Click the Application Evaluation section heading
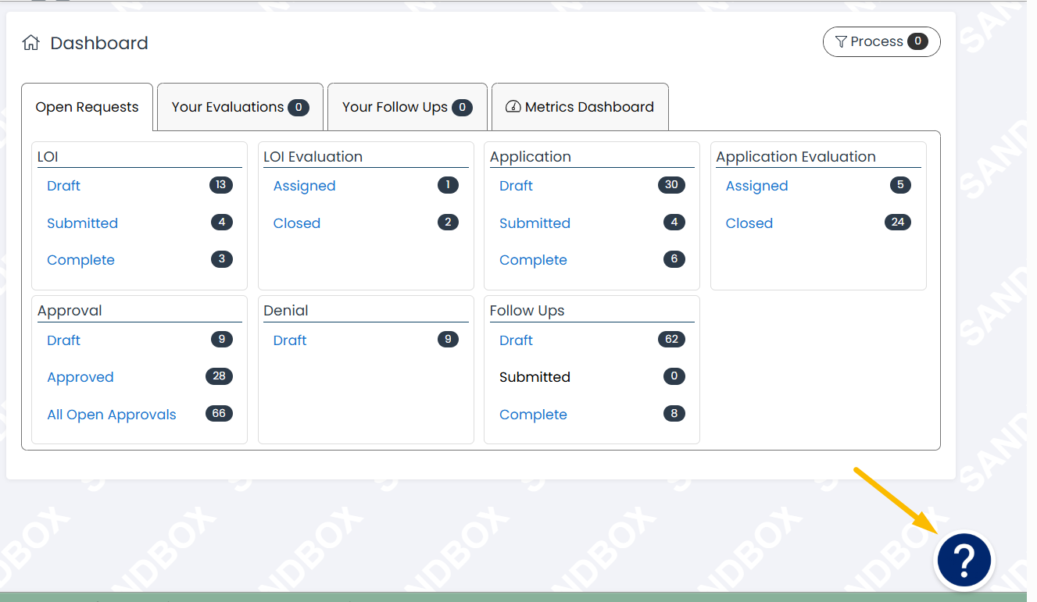Viewport: 1037px width, 602px height. 796,157
